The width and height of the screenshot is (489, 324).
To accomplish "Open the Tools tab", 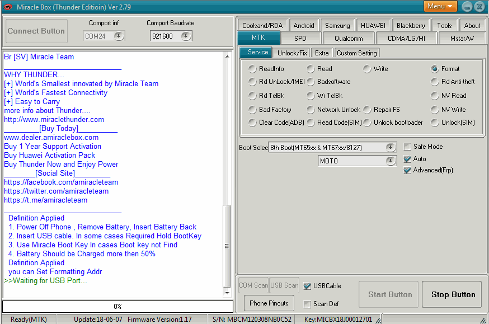I will [x=444, y=26].
